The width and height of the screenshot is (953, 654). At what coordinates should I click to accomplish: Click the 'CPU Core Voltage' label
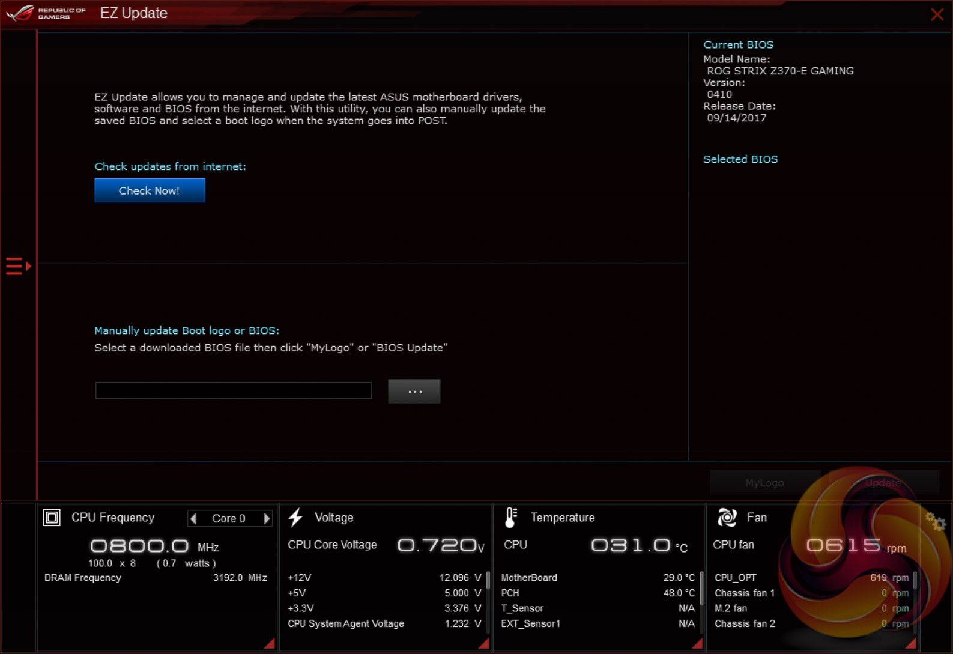tap(332, 545)
